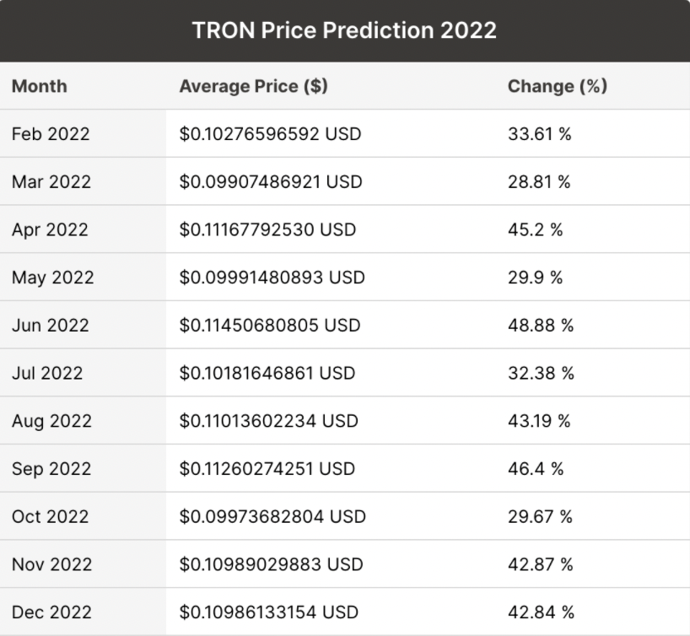Viewport: 690px width, 636px height.
Task: Select the Jun 2022 change 48.88 %
Action: coord(540,326)
